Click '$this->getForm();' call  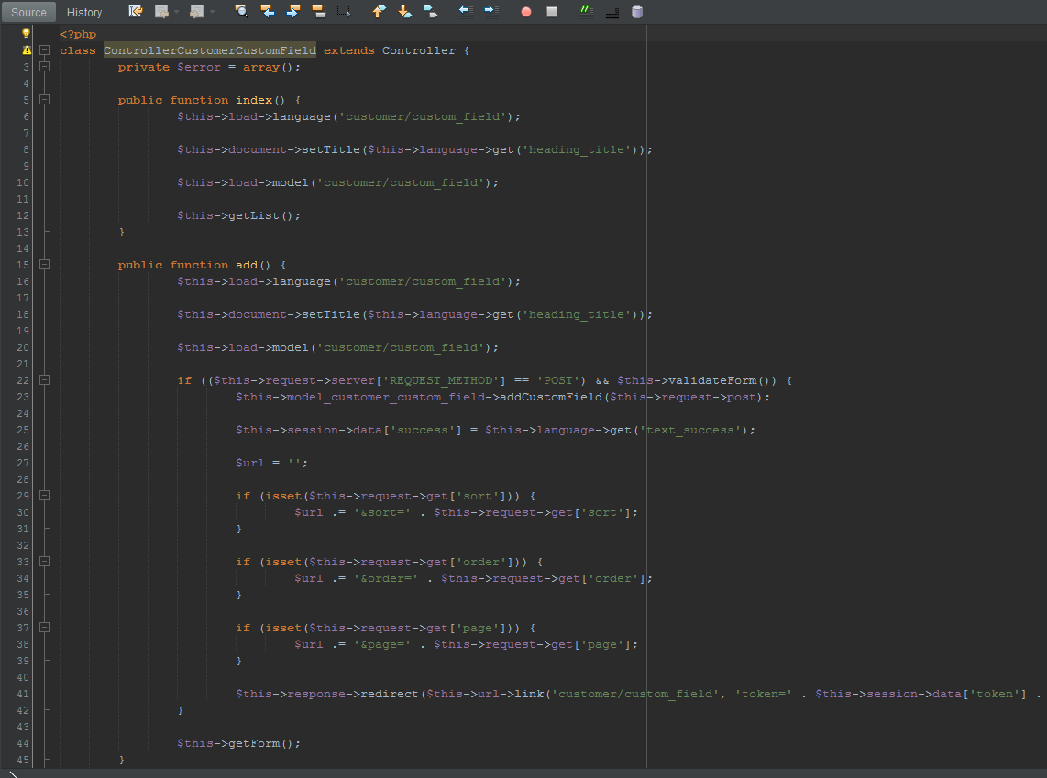point(238,743)
